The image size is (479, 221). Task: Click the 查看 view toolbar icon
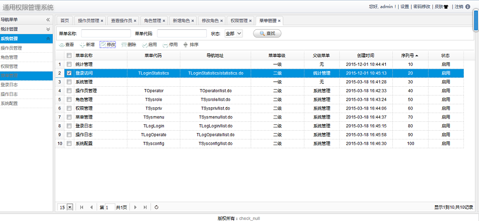[x=61, y=45]
